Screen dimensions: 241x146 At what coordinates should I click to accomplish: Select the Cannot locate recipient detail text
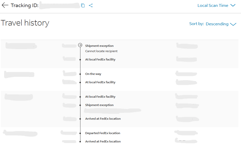pos(101,51)
